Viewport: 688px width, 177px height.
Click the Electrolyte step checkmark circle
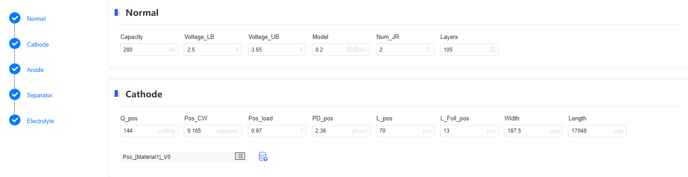click(x=15, y=120)
